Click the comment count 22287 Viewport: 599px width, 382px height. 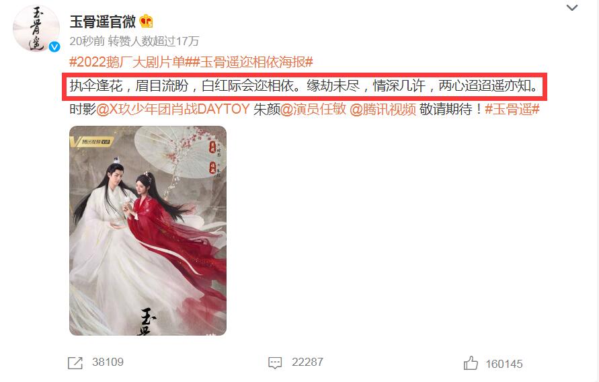click(307, 362)
